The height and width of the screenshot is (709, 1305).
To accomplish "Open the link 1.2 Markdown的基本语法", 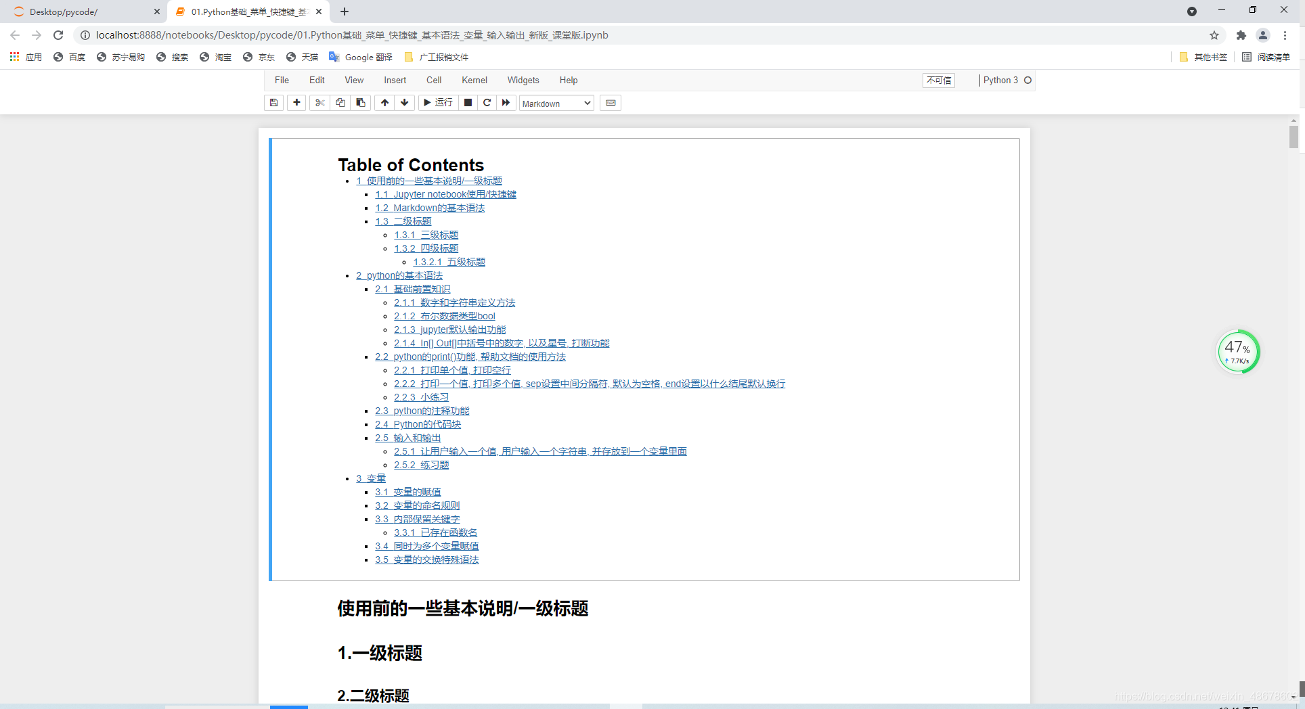I will click(430, 208).
